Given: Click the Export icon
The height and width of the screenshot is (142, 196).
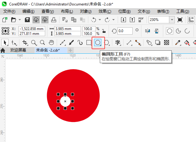Looking at the screenshot, I should pos(132,20).
